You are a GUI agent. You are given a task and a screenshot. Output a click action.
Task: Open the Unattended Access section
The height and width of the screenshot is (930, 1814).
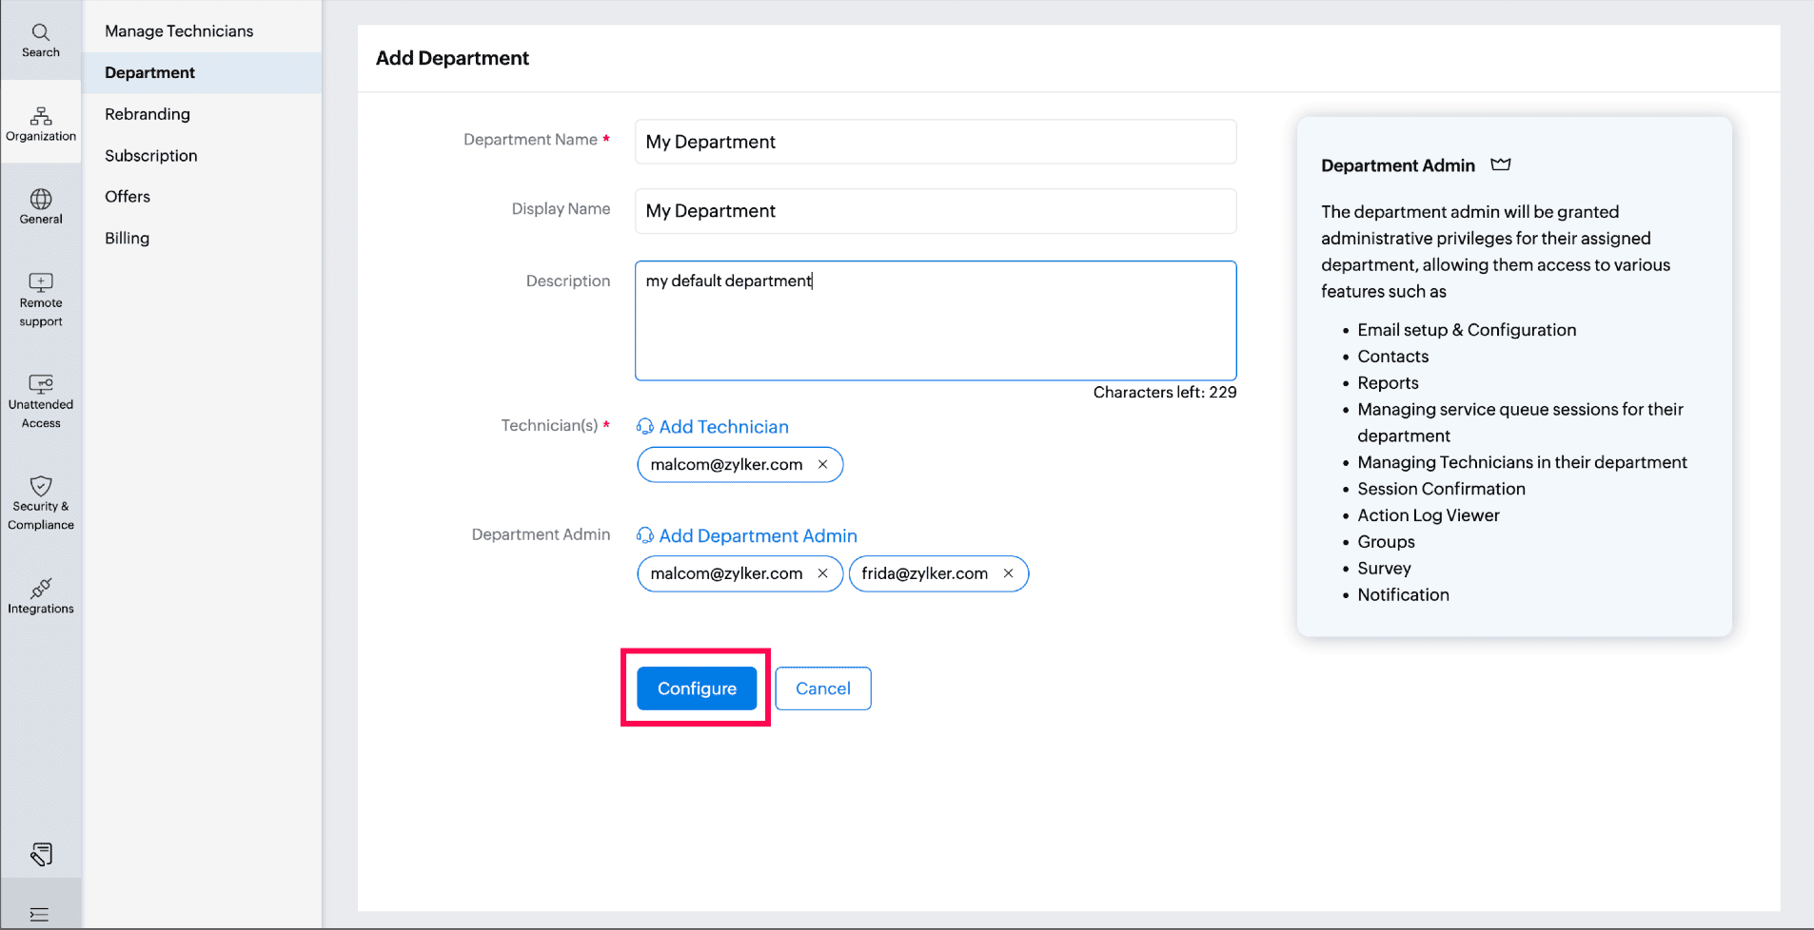(x=40, y=399)
